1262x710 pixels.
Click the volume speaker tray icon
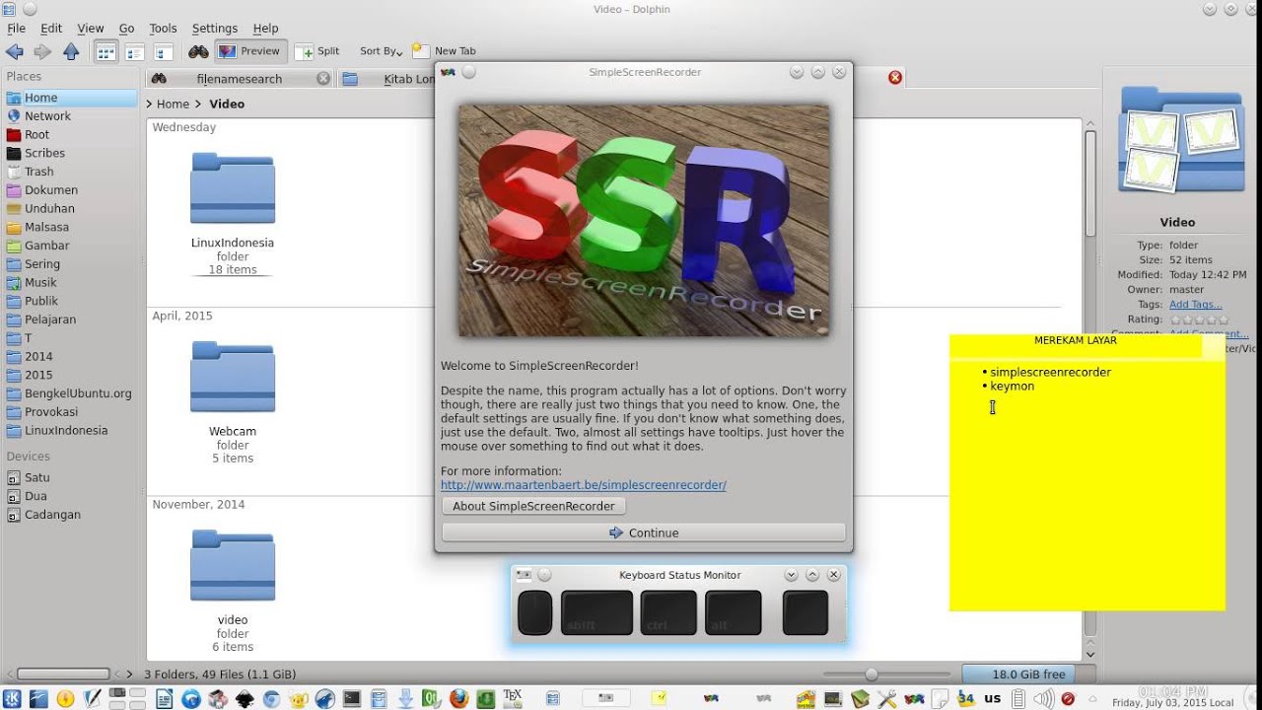(1043, 699)
